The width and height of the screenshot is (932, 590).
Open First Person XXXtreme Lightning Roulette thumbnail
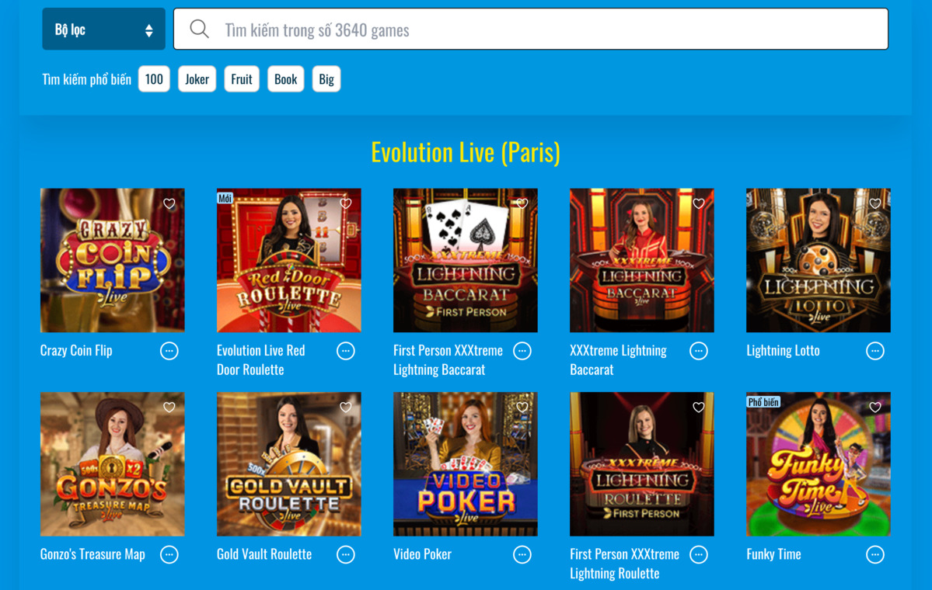pos(642,463)
